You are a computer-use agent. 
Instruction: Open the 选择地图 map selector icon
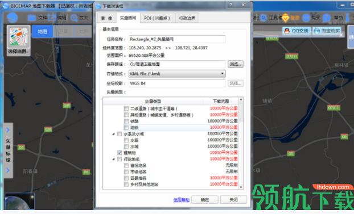point(19,40)
